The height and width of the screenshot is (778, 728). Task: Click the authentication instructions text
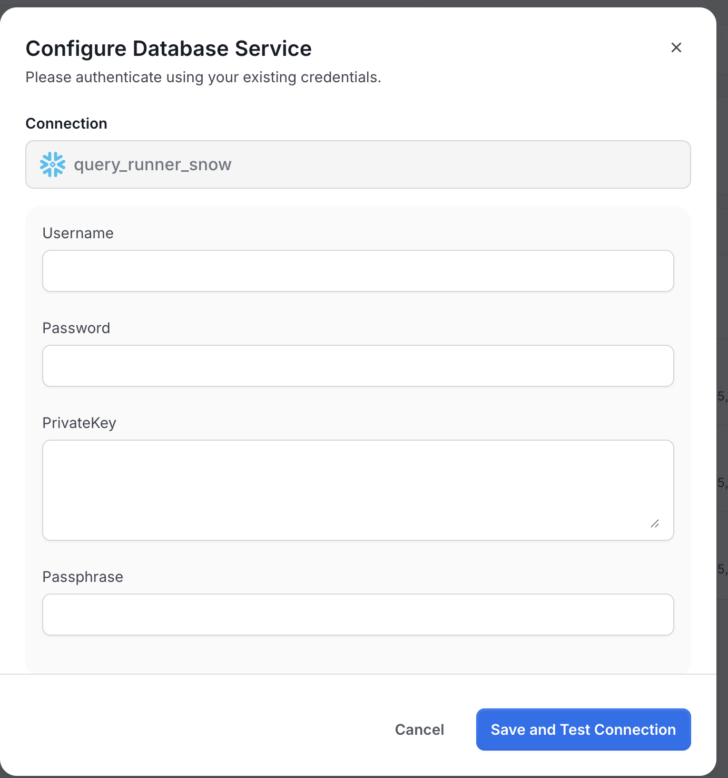(203, 77)
